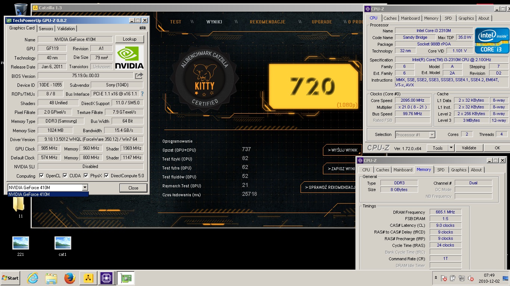Click the network icon in system tray
The image size is (510, 286).
(462, 278)
